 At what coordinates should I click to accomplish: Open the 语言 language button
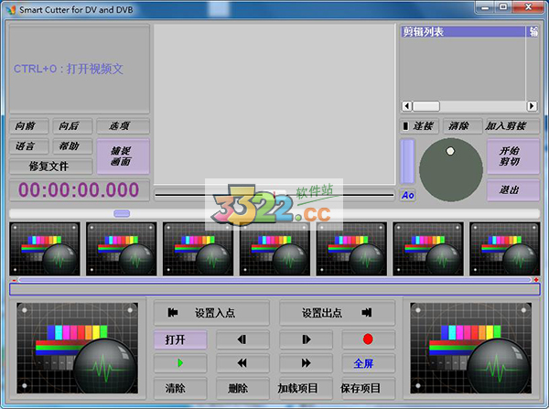point(28,146)
